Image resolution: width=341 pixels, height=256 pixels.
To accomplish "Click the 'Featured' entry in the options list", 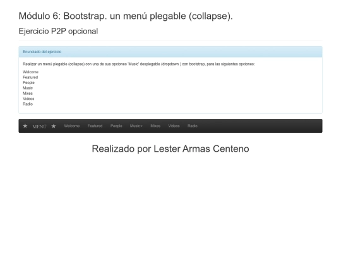I will [x=30, y=77].
